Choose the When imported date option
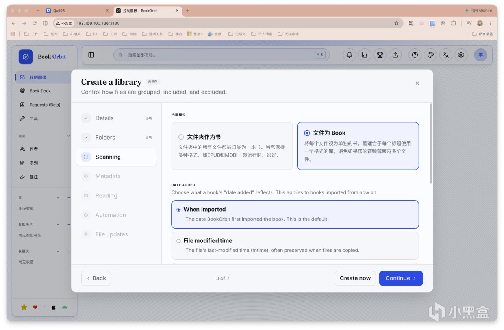The width and height of the screenshot is (504, 330). (x=295, y=214)
